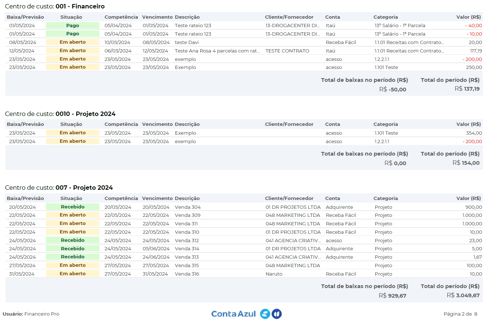The width and height of the screenshot is (488, 320).
Task: Click the Conta Azul cloud logo icon
Action: 265,314
